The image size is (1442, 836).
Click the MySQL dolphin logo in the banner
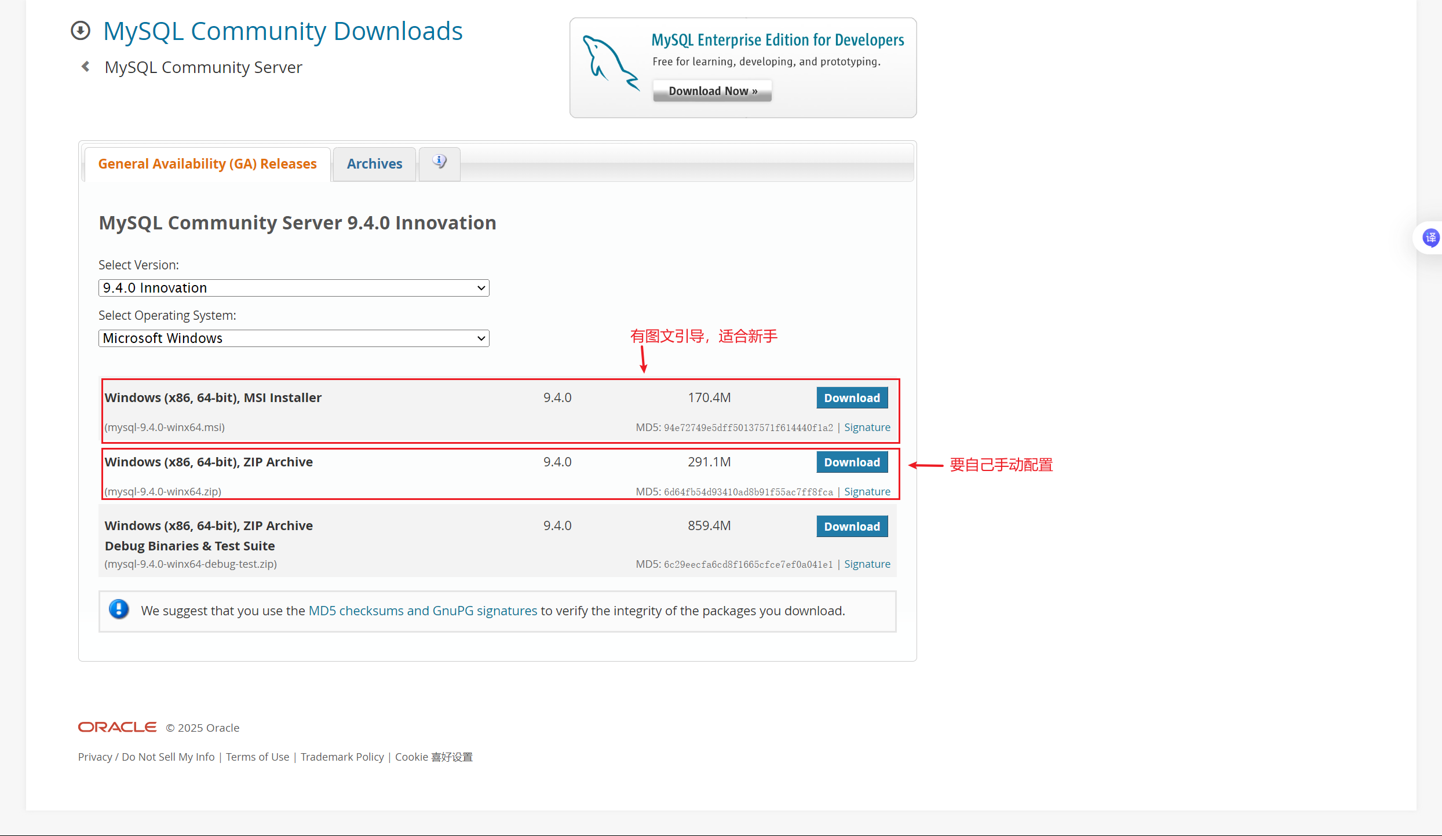(x=611, y=63)
